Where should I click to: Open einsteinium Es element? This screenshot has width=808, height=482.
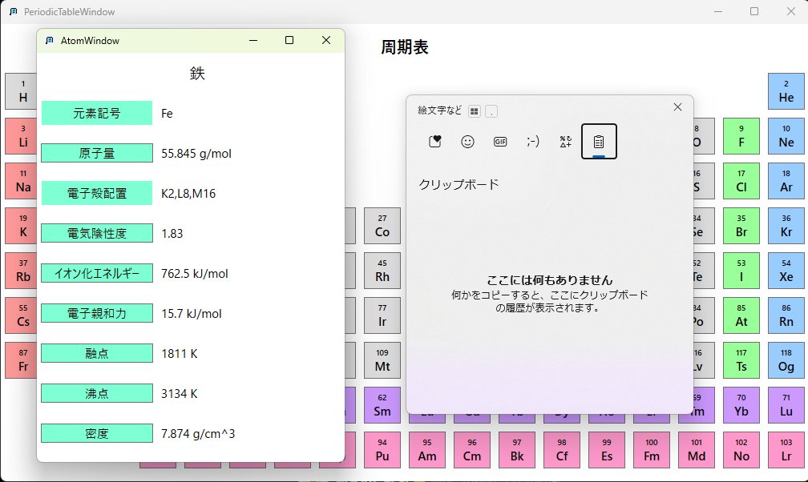pos(606,449)
